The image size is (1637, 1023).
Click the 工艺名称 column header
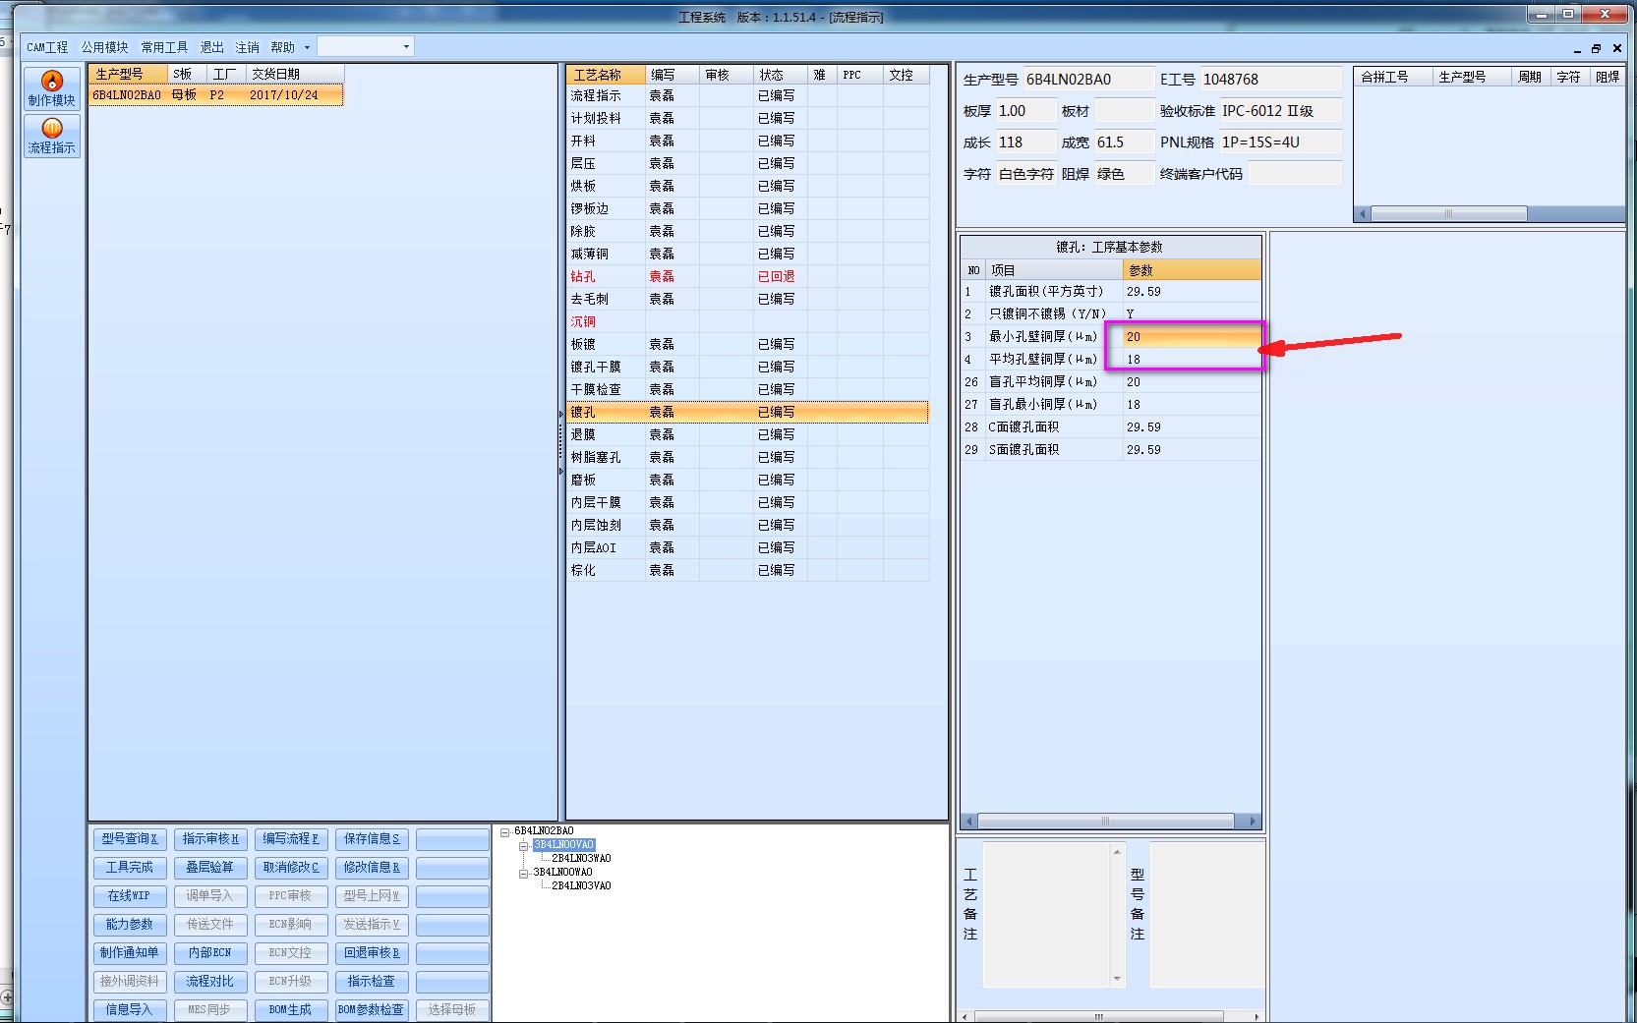click(x=607, y=76)
